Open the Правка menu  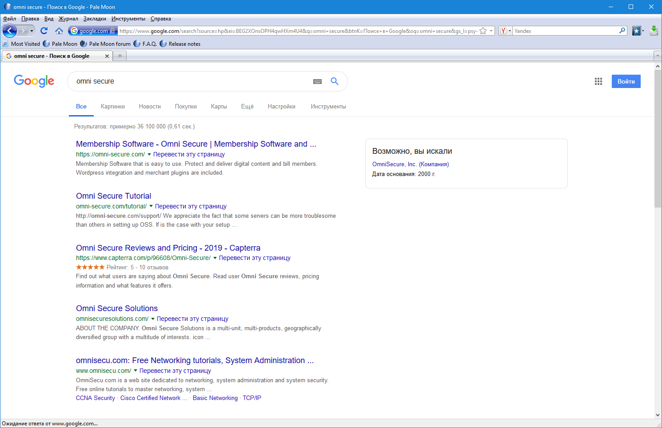(x=30, y=19)
